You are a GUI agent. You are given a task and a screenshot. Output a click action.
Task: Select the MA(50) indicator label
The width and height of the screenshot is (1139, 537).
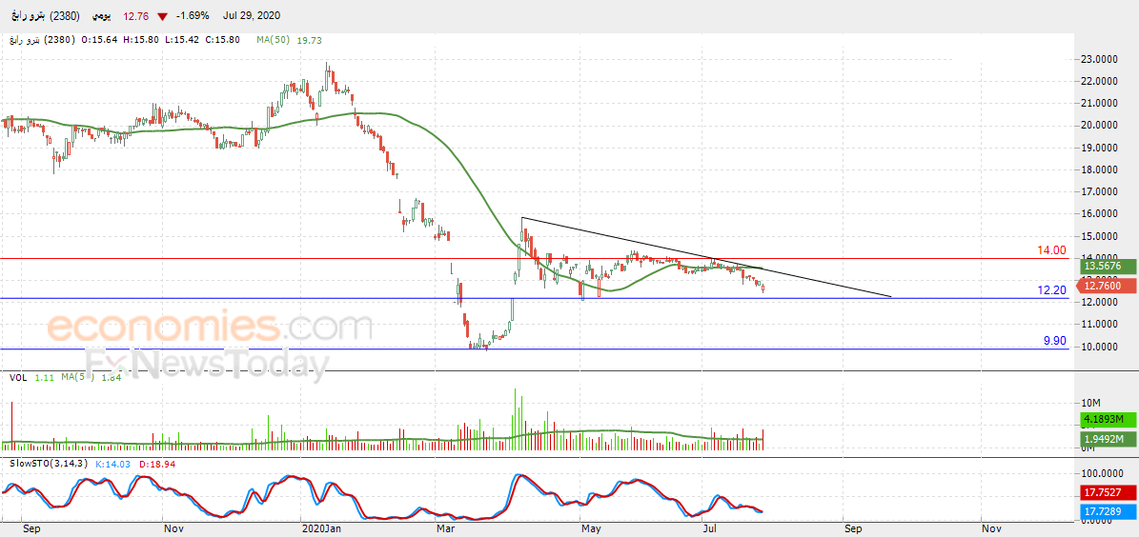click(273, 40)
